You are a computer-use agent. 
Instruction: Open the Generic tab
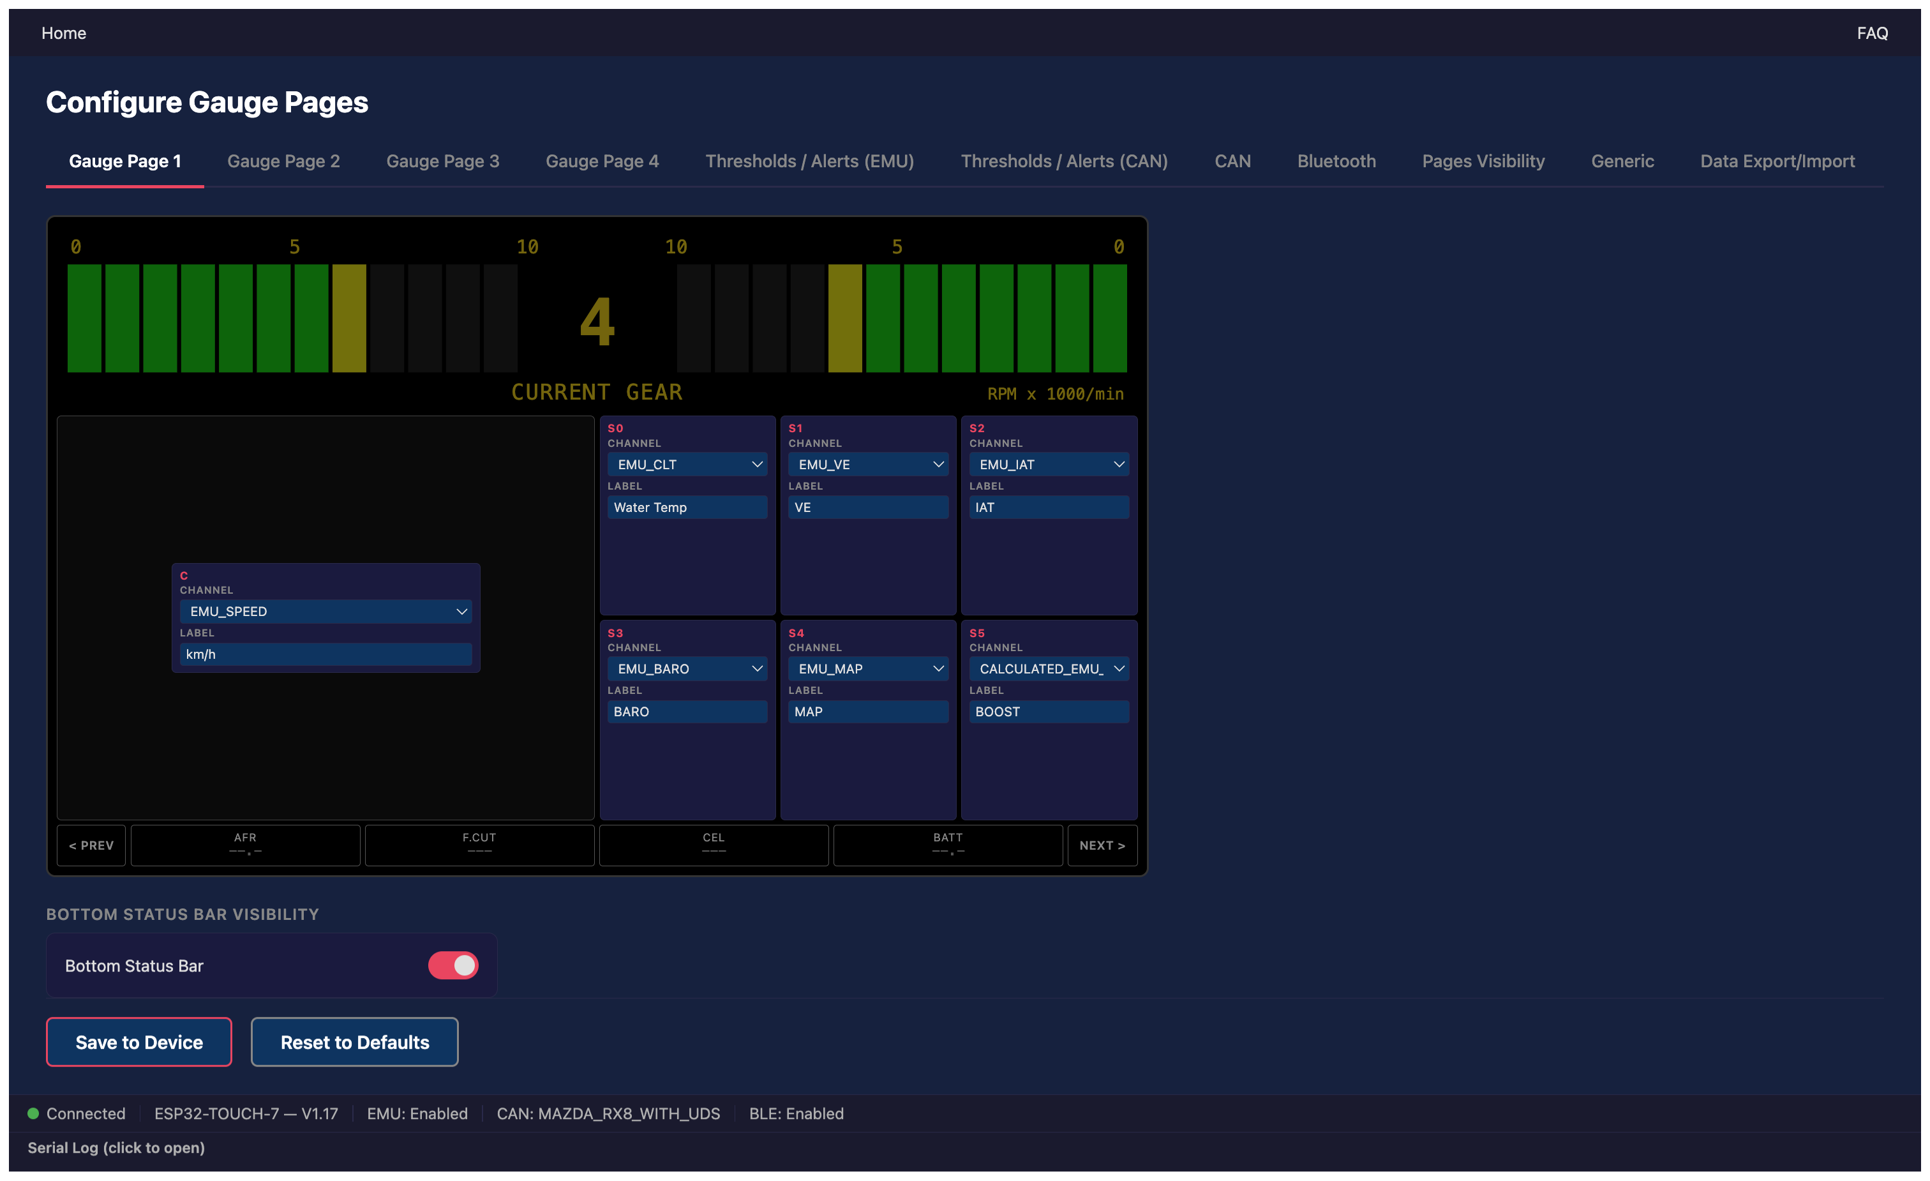click(1622, 161)
